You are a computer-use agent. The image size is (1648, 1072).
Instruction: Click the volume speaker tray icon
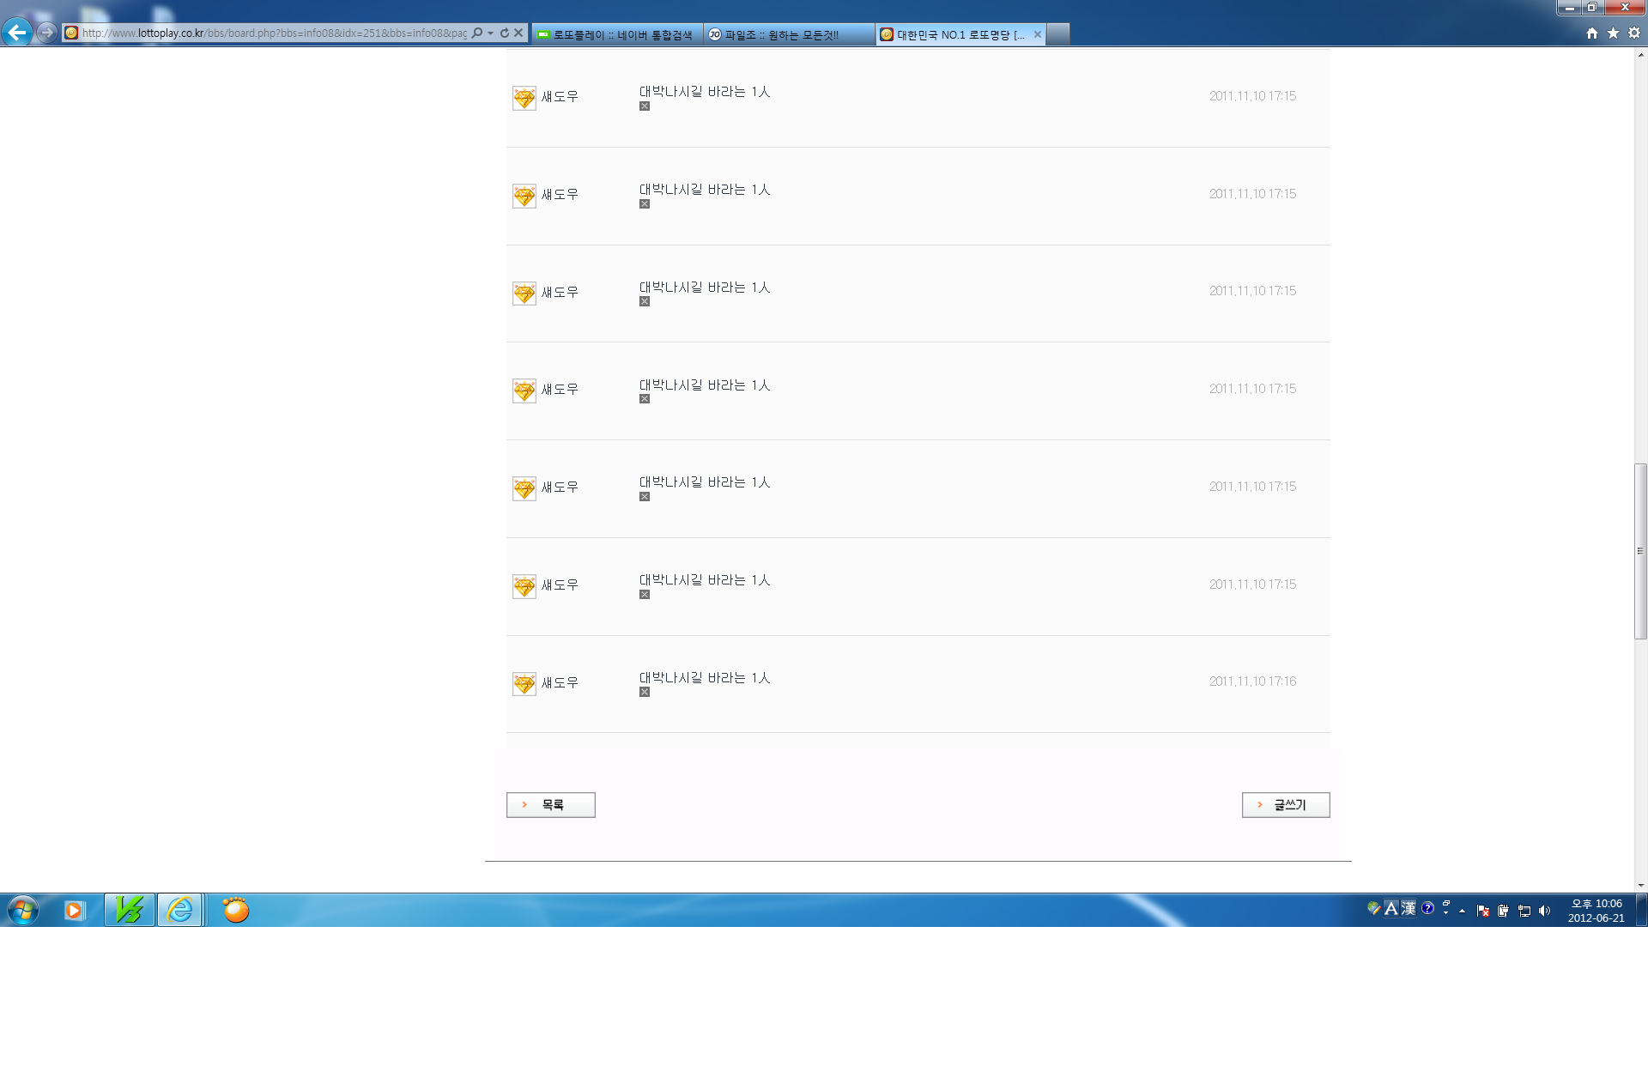click(1544, 911)
